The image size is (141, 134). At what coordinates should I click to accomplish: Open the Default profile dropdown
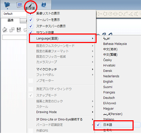click(x=14, y=14)
